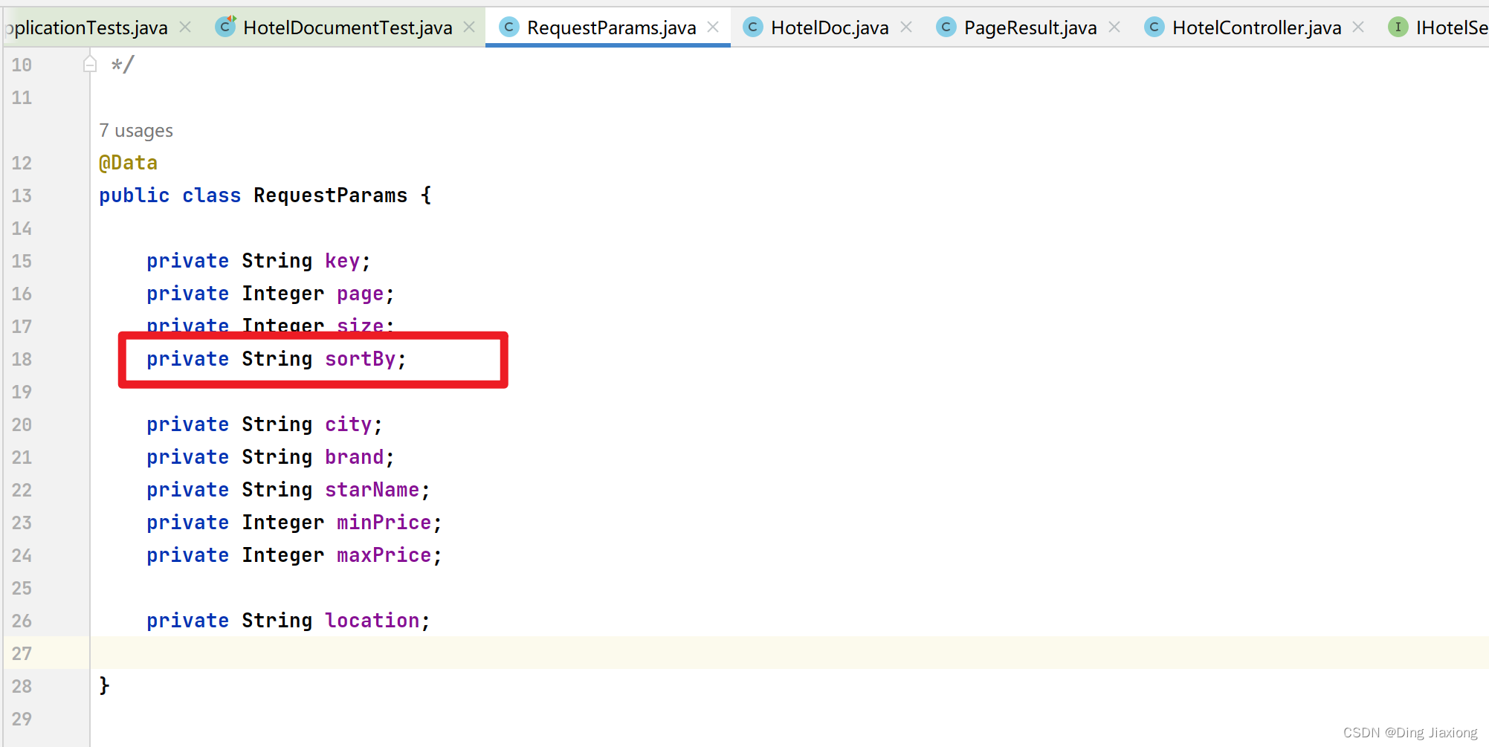Close the HotelDocumentTest.java tab
This screenshot has height=747, width=1489.
(469, 28)
